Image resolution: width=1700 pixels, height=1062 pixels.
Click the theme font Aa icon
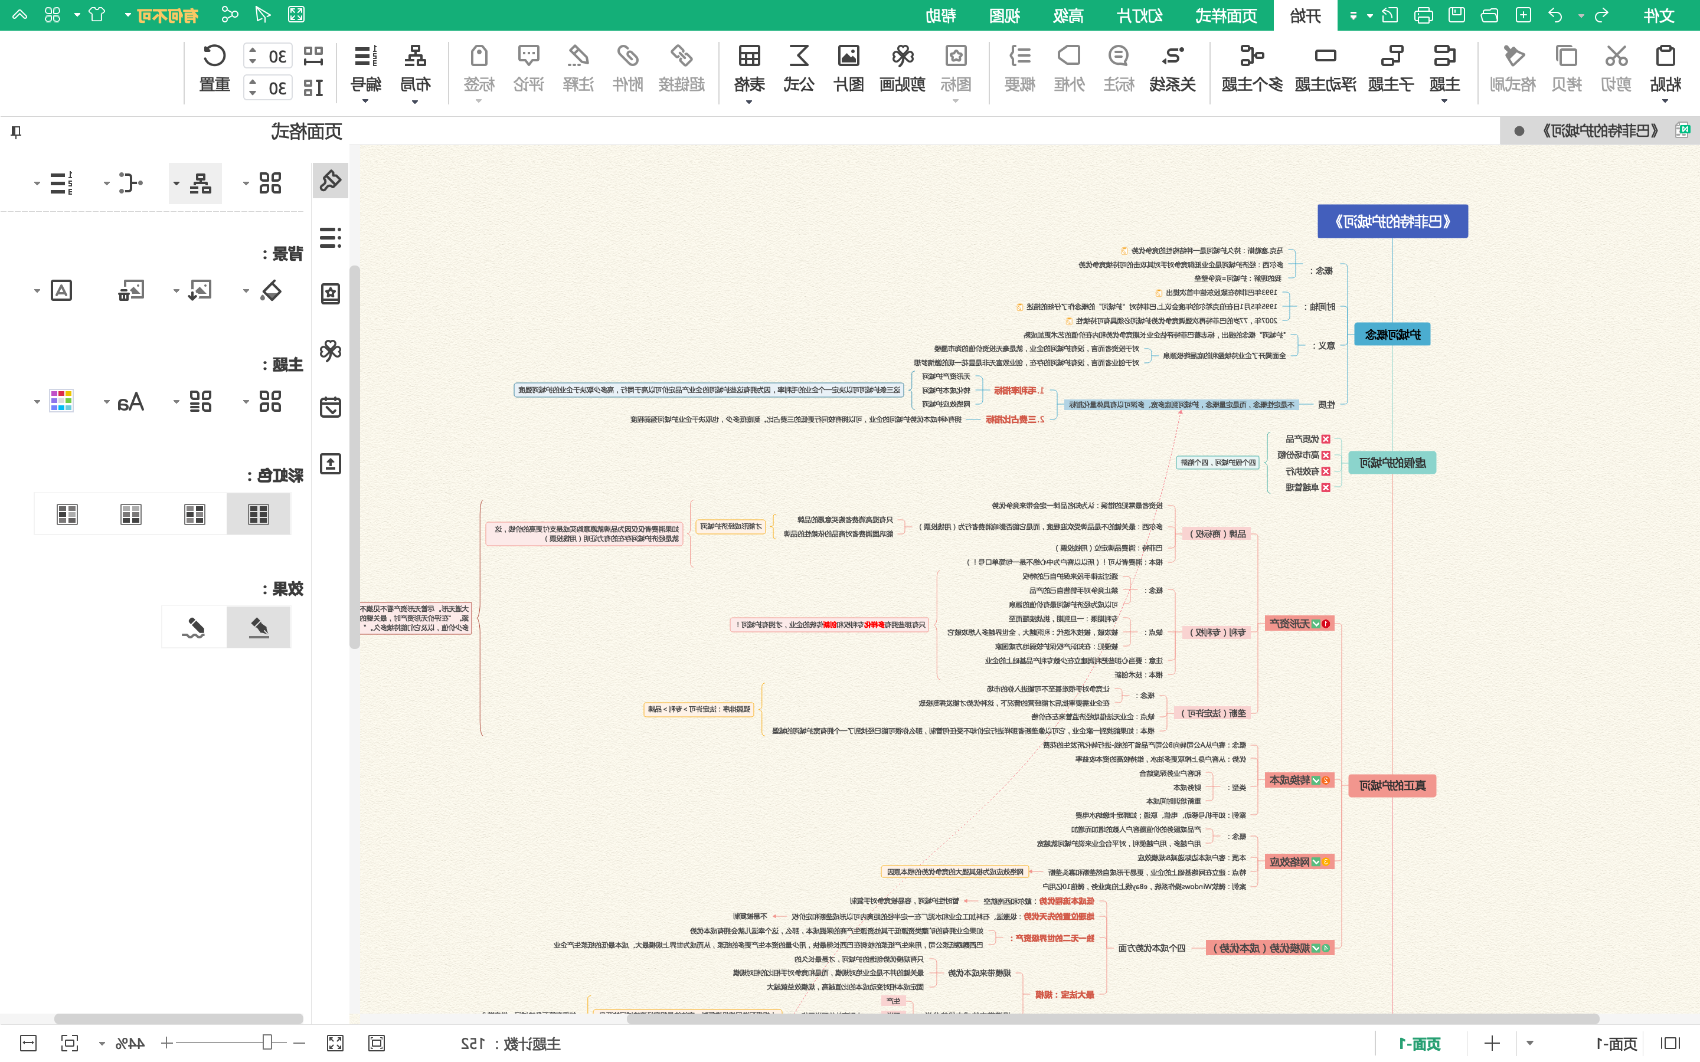(x=130, y=402)
